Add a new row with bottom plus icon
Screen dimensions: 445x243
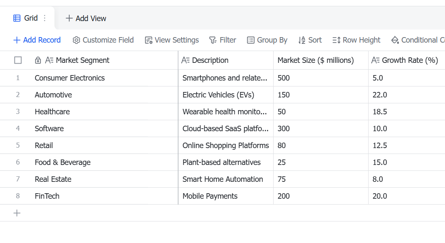pos(17,213)
